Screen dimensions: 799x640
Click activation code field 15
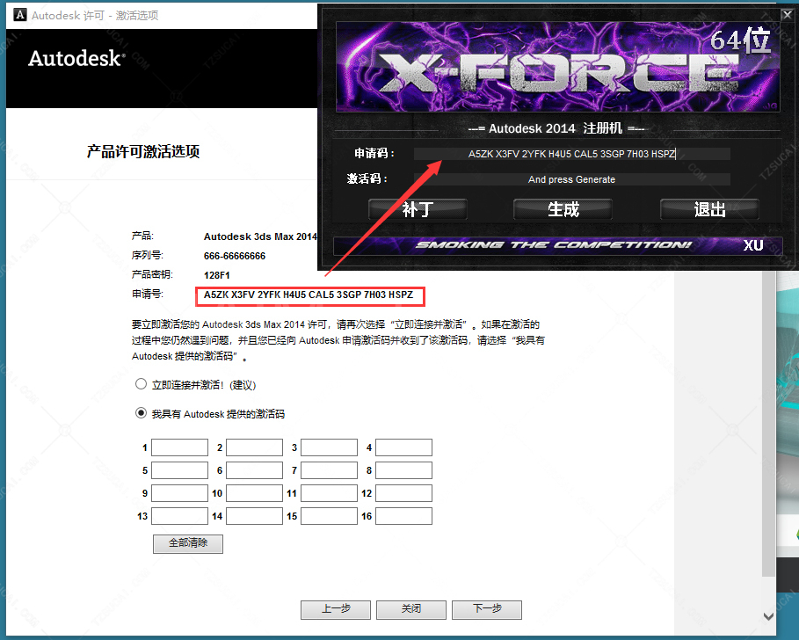click(x=329, y=516)
